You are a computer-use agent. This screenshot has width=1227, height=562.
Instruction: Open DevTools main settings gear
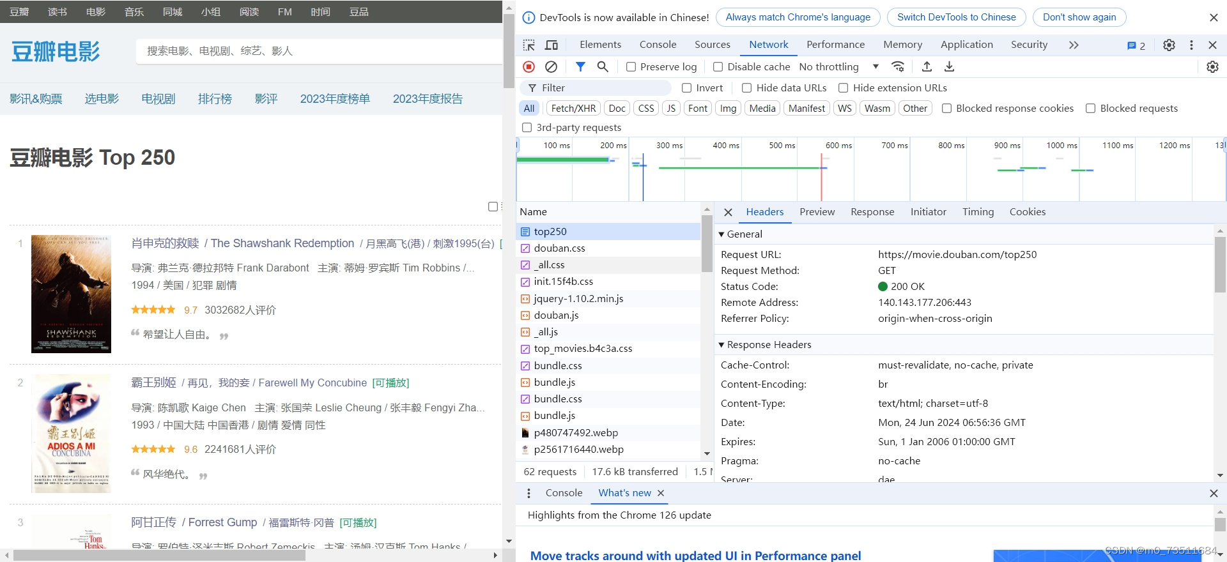1169,45
